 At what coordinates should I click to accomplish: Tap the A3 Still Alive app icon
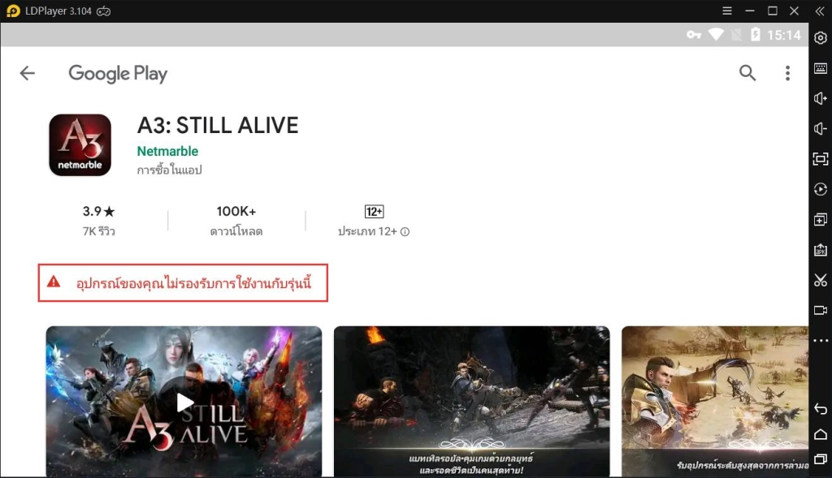coord(80,144)
